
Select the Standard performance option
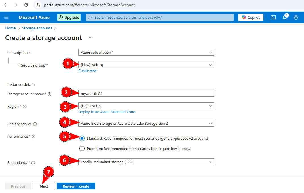[82, 138]
